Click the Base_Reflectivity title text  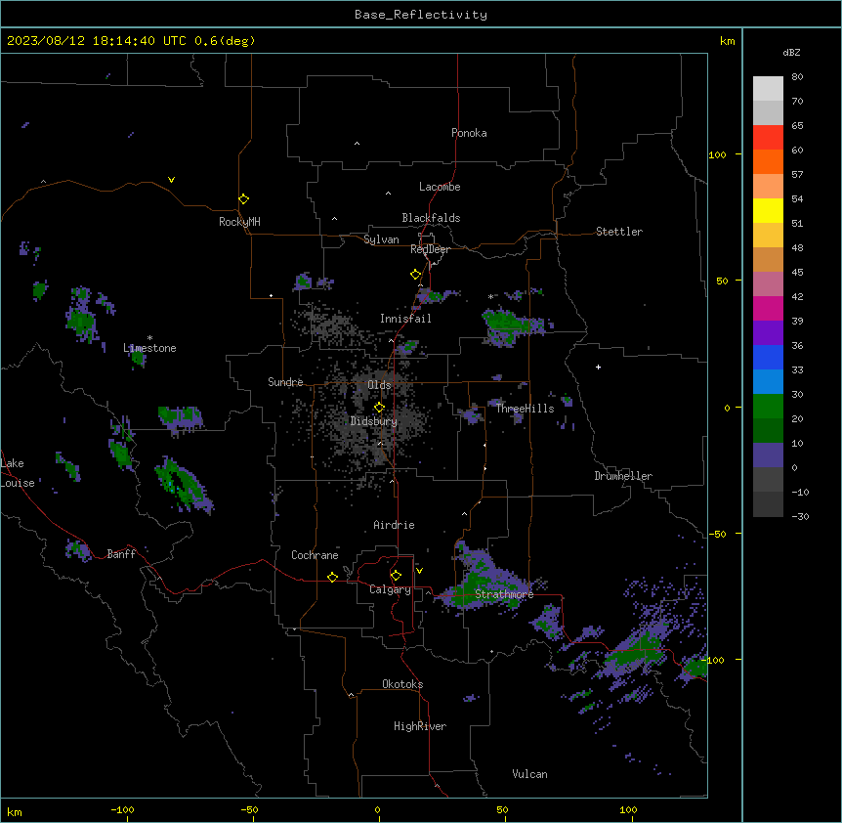click(x=421, y=15)
